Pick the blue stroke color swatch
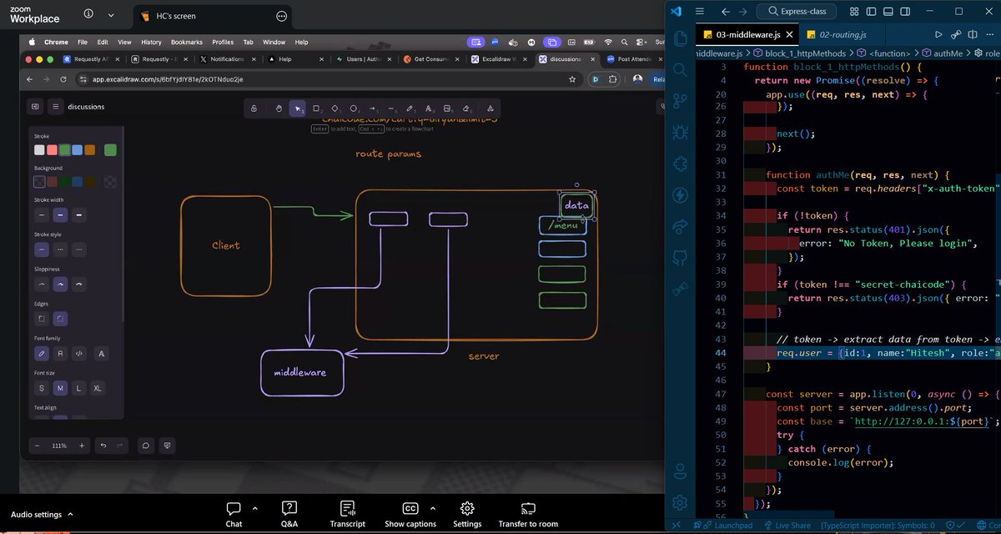Screen dimensions: 1001x534 coord(77,150)
